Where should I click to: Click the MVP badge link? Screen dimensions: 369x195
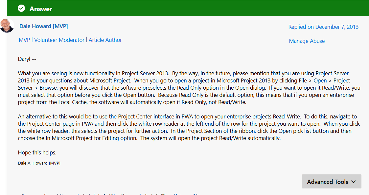24,40
